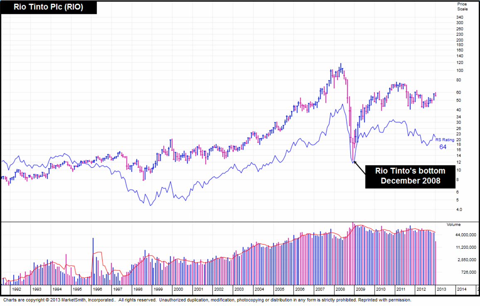Click the "Rio Tinto Plc (RIO)" title box
The image size is (480, 306).
point(49,7)
